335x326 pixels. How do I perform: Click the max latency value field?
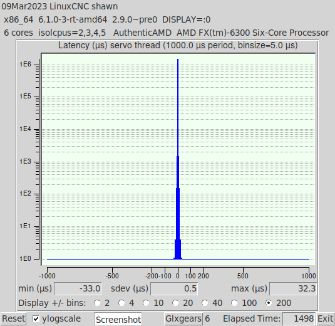[293, 289]
